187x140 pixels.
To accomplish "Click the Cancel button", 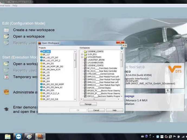I will click(x=96, y=110).
